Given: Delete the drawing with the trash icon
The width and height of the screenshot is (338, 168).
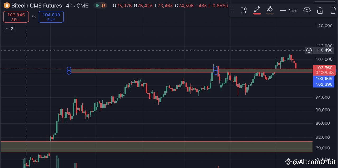Looking at the screenshot, I should pos(333,11).
